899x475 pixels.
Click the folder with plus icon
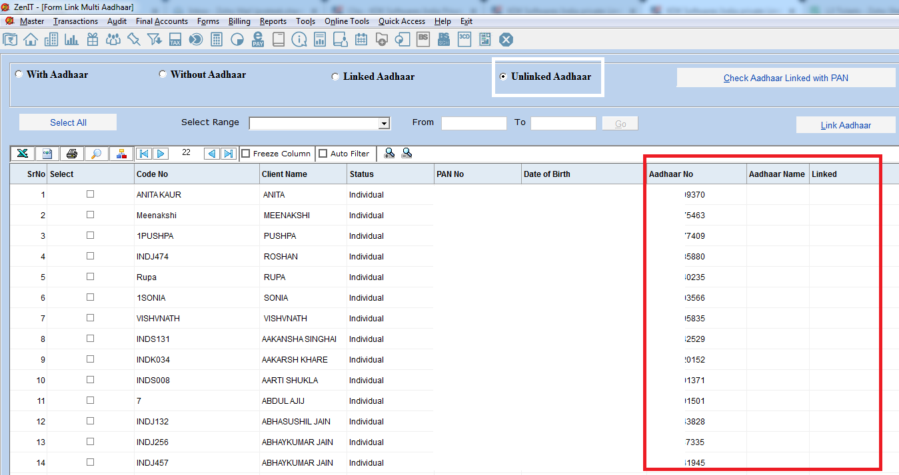[x=382, y=39]
